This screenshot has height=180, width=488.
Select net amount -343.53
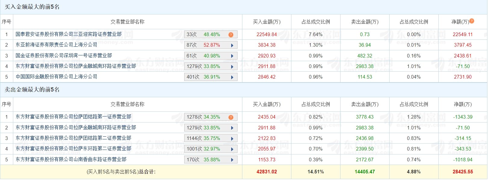point(463,149)
